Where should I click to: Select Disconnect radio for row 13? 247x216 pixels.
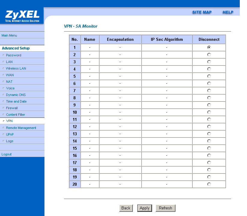[x=209, y=134]
